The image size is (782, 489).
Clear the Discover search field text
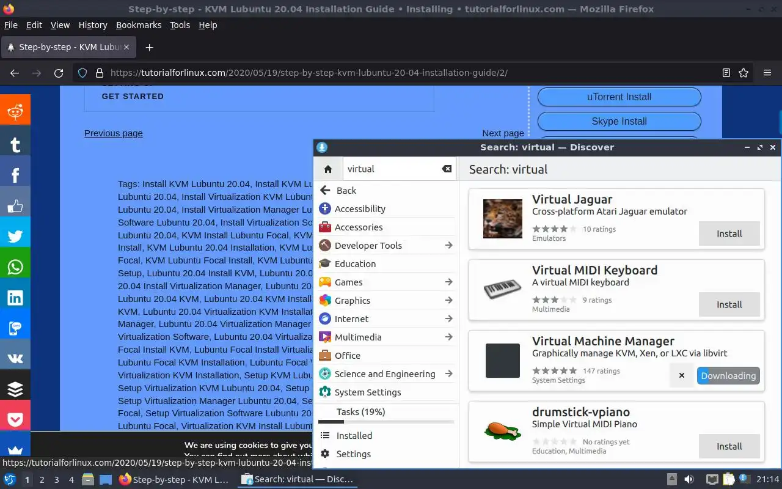(447, 169)
